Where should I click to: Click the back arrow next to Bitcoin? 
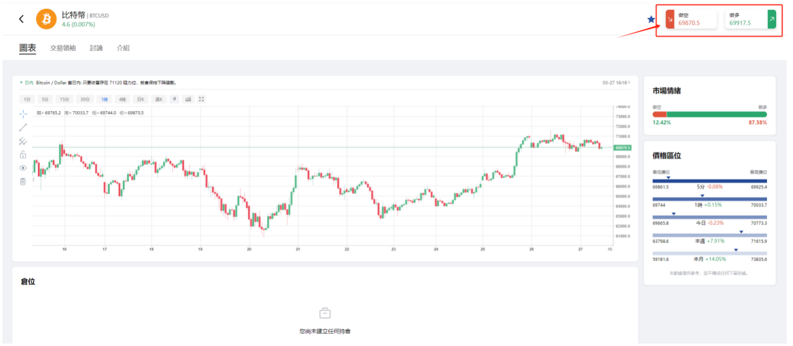(x=22, y=19)
